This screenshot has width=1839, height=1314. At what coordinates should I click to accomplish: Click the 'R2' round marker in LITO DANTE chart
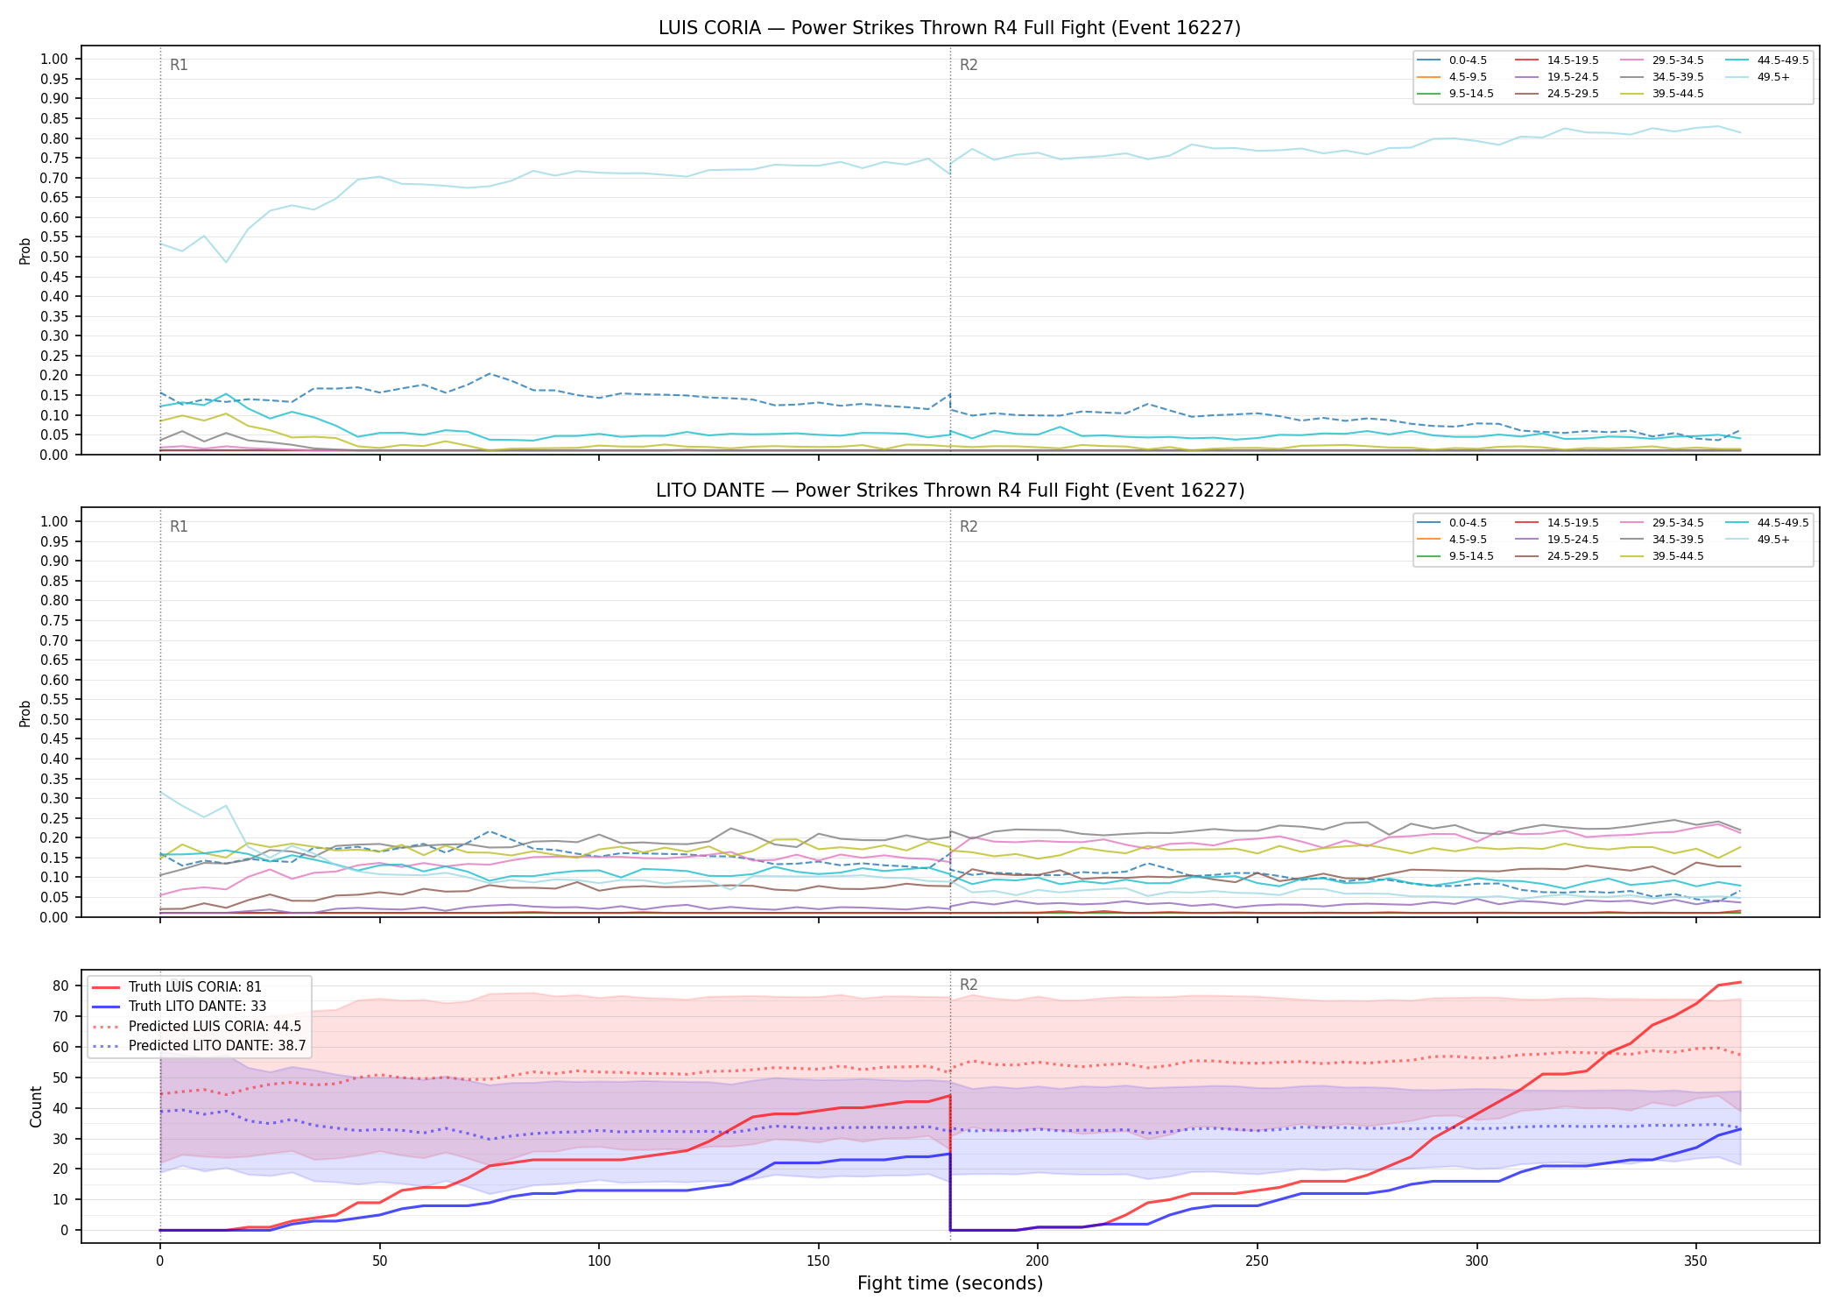[x=969, y=526]
